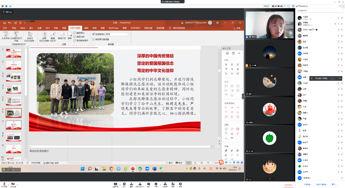Select slide 8 thumbnail in slide panel
345x188 pixels.
pos(14,137)
